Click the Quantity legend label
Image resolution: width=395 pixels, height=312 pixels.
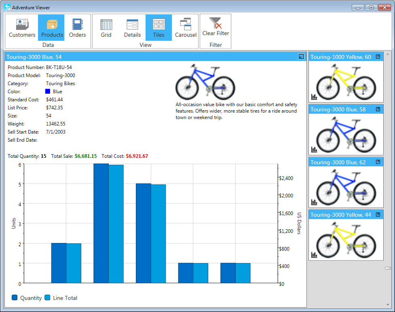click(x=31, y=298)
